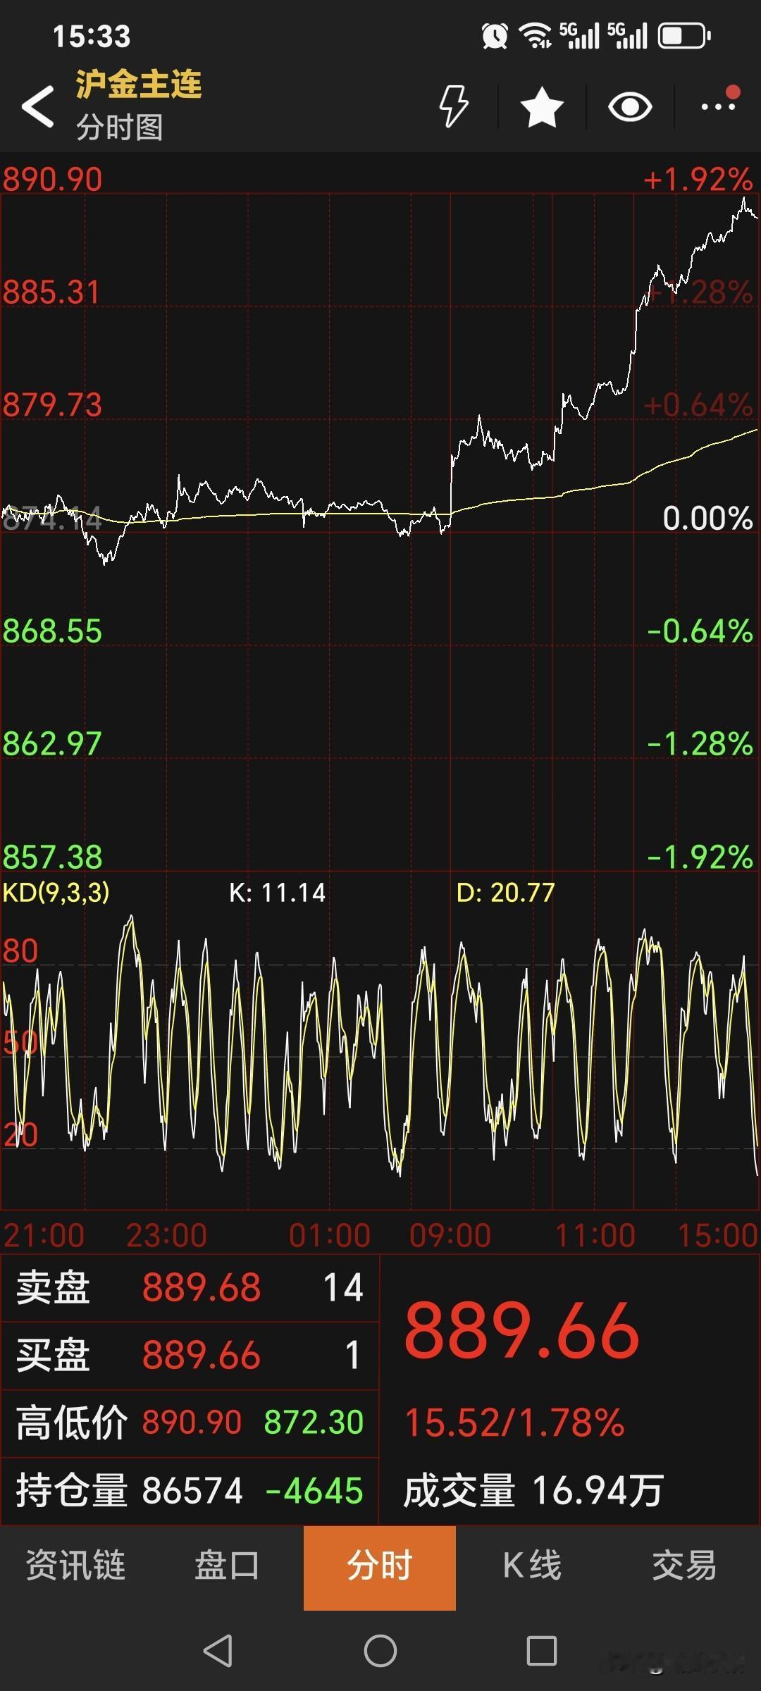Tap the Android recent apps square
The width and height of the screenshot is (761, 1691).
[x=542, y=1650]
